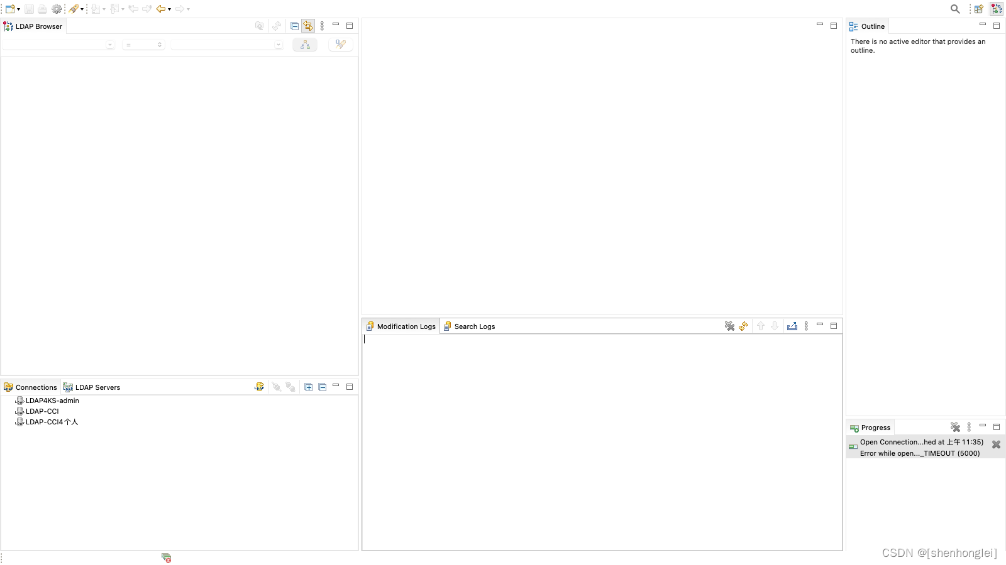The width and height of the screenshot is (1006, 565).
Task: Click the Refresh icon in Modification Logs
Action: tap(743, 326)
